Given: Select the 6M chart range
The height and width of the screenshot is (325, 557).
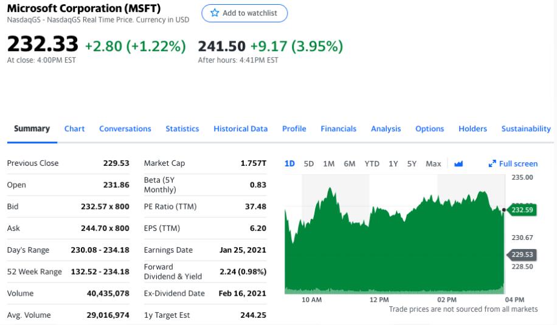Looking at the screenshot, I should pyautogui.click(x=349, y=163).
